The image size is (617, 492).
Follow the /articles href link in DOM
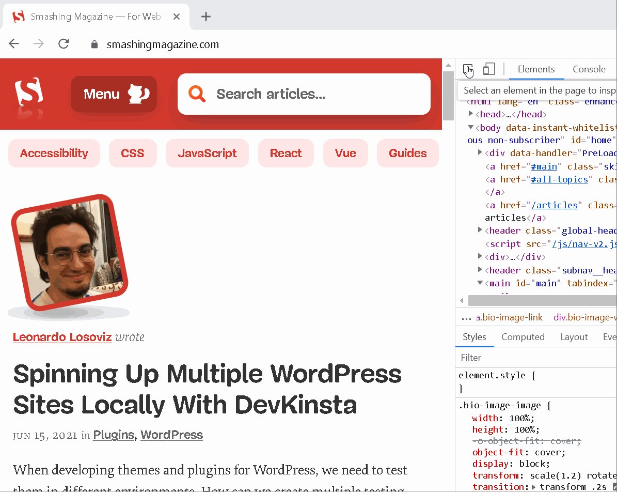point(555,205)
